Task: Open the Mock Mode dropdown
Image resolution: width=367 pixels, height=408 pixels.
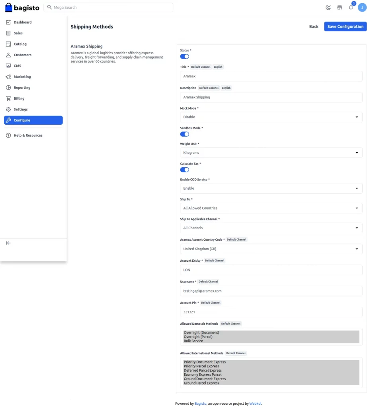Action: coord(271,117)
